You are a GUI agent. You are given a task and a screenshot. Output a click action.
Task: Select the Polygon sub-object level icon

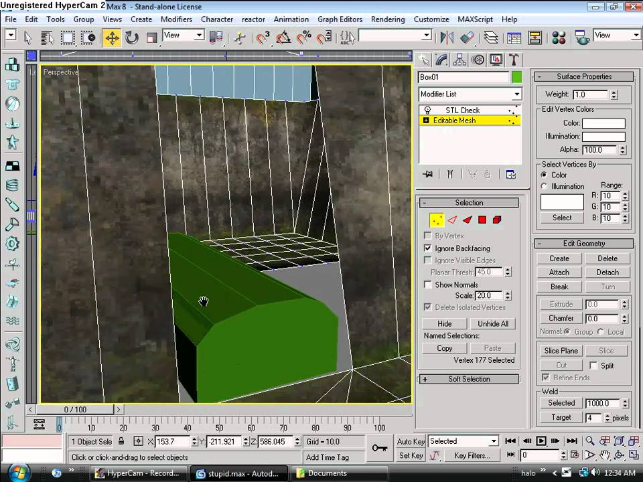tap(482, 220)
